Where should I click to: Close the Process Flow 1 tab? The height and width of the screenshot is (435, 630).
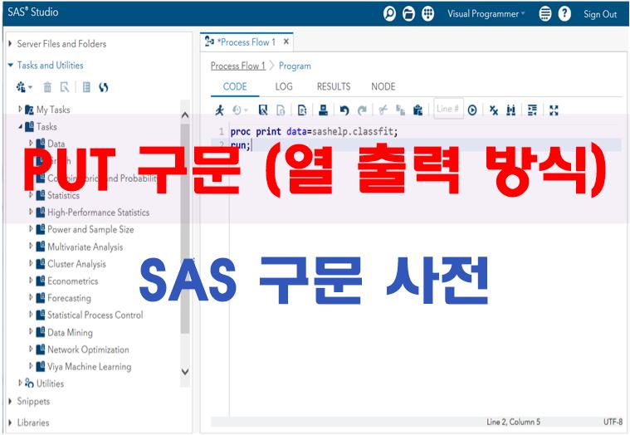click(x=286, y=42)
